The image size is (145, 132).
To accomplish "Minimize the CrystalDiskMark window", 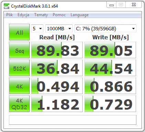I will (x=112, y=5).
